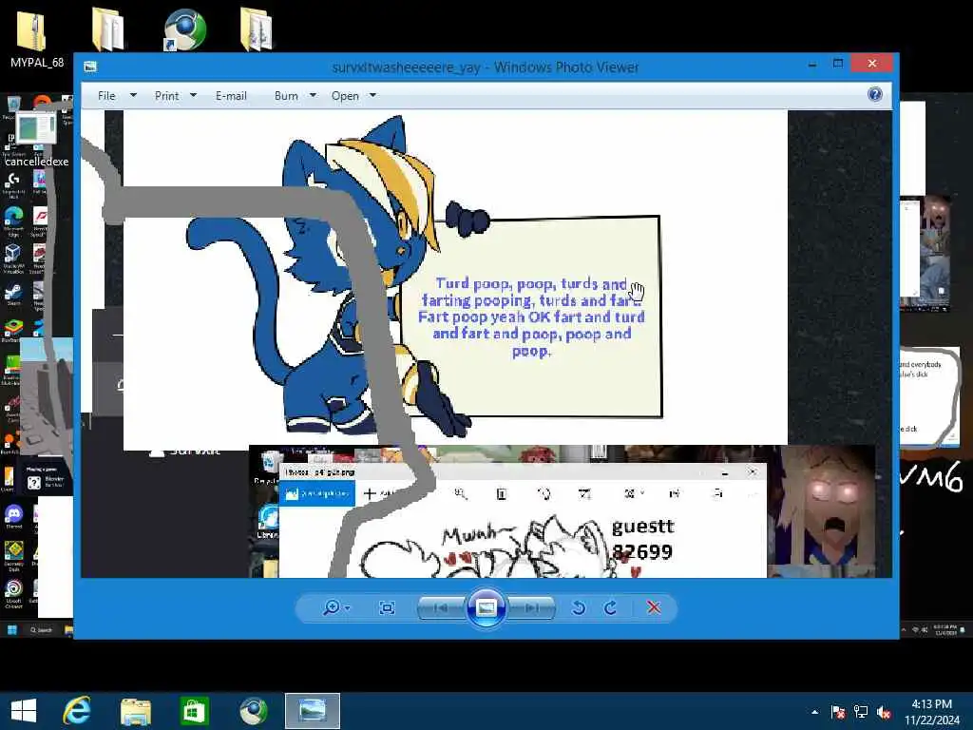Image resolution: width=973 pixels, height=730 pixels.
Task: Click the Photo Viewer title bar icon
Action: coord(90,67)
